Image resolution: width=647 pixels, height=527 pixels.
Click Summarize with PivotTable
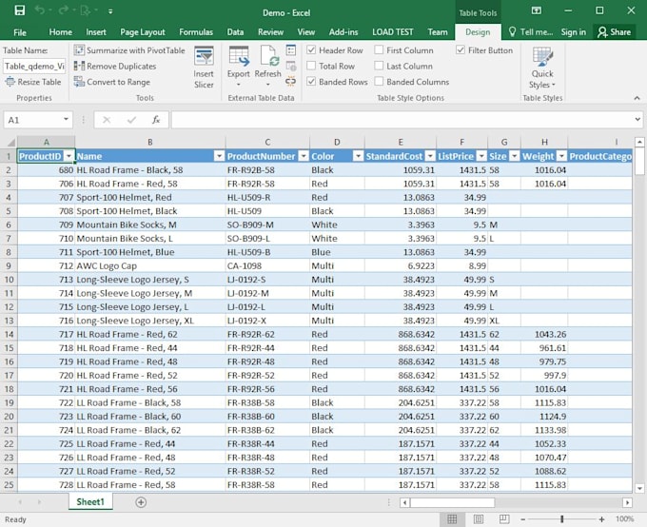129,50
